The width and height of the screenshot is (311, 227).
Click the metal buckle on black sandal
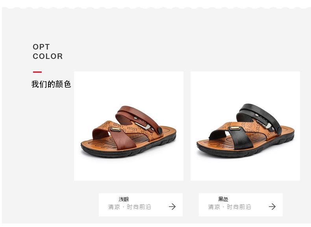[x=264, y=124]
